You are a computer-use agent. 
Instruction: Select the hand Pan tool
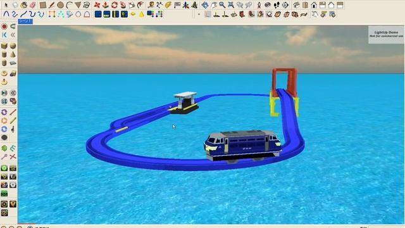pos(214,5)
